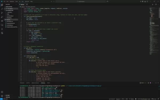The image size is (160, 100).
Task: Close the terminal panel
Action: [158, 83]
